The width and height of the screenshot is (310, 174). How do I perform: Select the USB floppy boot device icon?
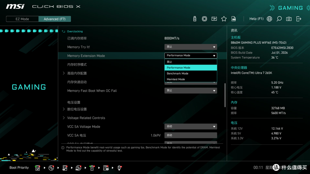pos(106,168)
